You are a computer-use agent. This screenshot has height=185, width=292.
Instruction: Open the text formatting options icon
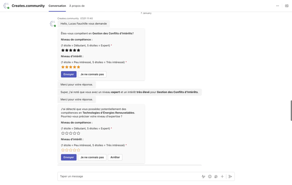point(204,177)
